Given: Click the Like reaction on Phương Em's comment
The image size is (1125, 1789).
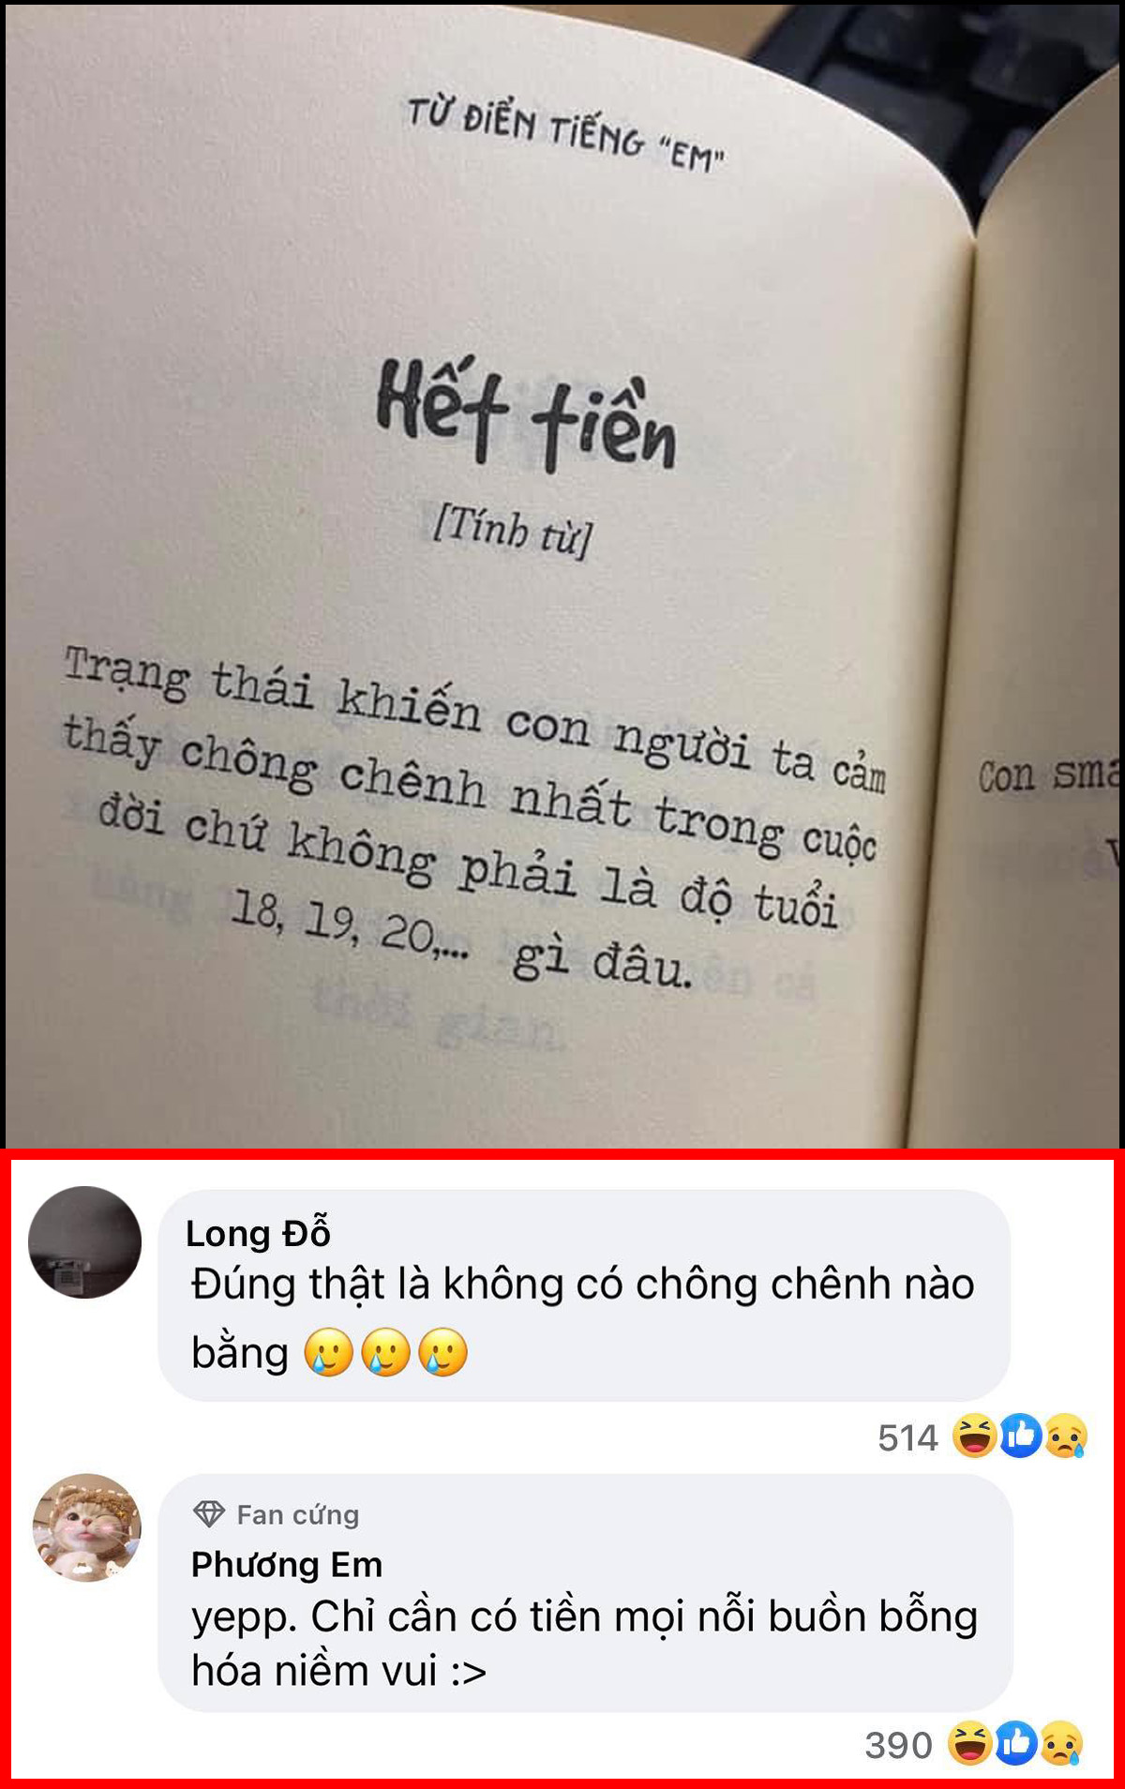Looking at the screenshot, I should coord(1016,1743).
